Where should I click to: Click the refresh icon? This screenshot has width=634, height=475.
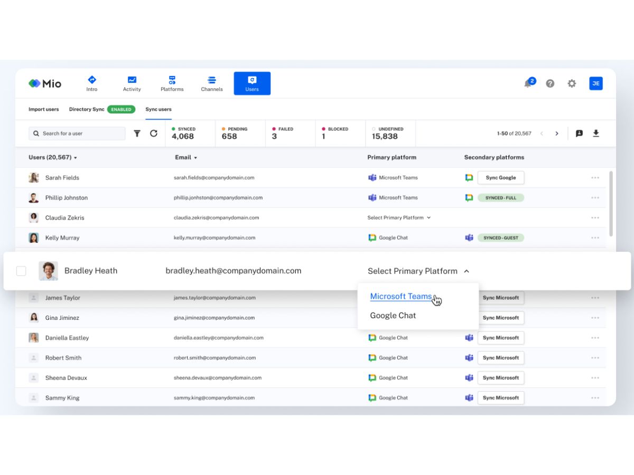tap(154, 134)
